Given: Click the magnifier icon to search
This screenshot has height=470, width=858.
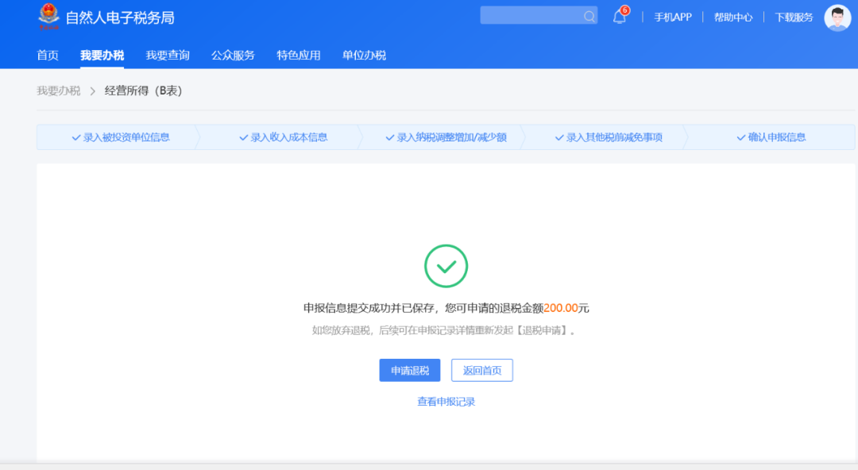Looking at the screenshot, I should (x=589, y=16).
